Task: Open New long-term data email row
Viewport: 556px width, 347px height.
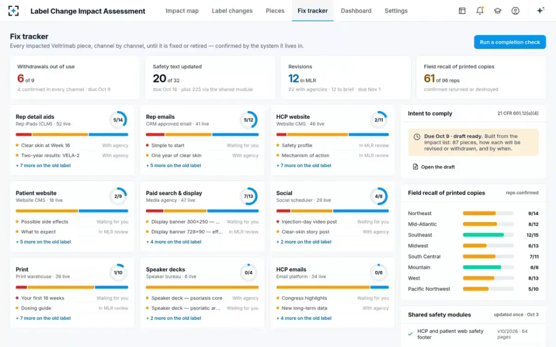Action: click(332, 308)
